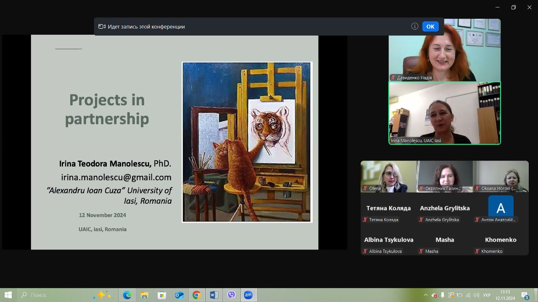This screenshot has width=538, height=302.
Task: Click muted mic icon beside Антон Анатолій
Action: pyautogui.click(x=477, y=219)
